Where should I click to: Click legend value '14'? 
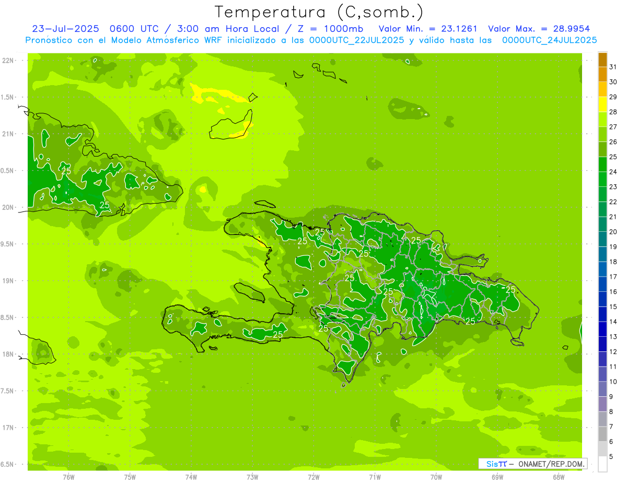[x=613, y=322]
